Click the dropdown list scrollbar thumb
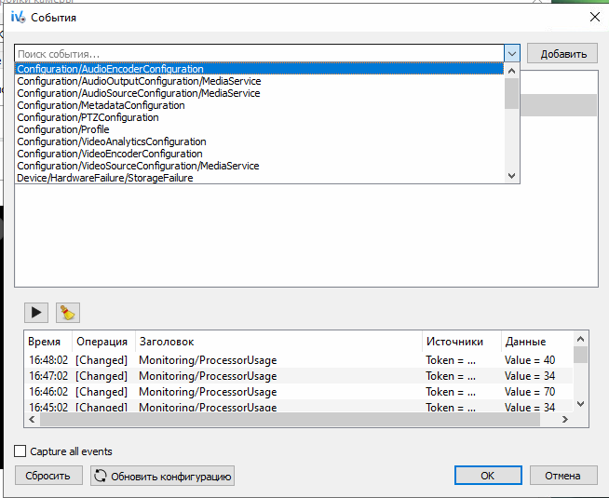Image resolution: width=609 pixels, height=498 pixels. click(511, 93)
